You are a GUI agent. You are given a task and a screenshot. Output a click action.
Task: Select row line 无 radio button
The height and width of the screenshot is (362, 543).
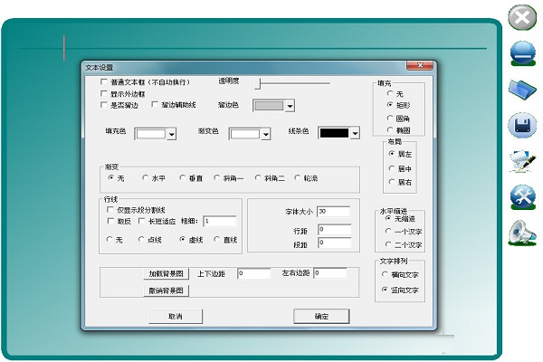[110, 239]
